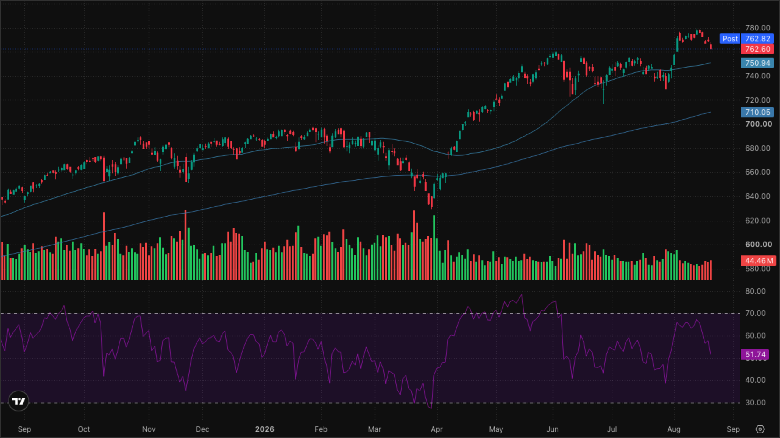Click the Oct label on time axis

click(x=84, y=429)
